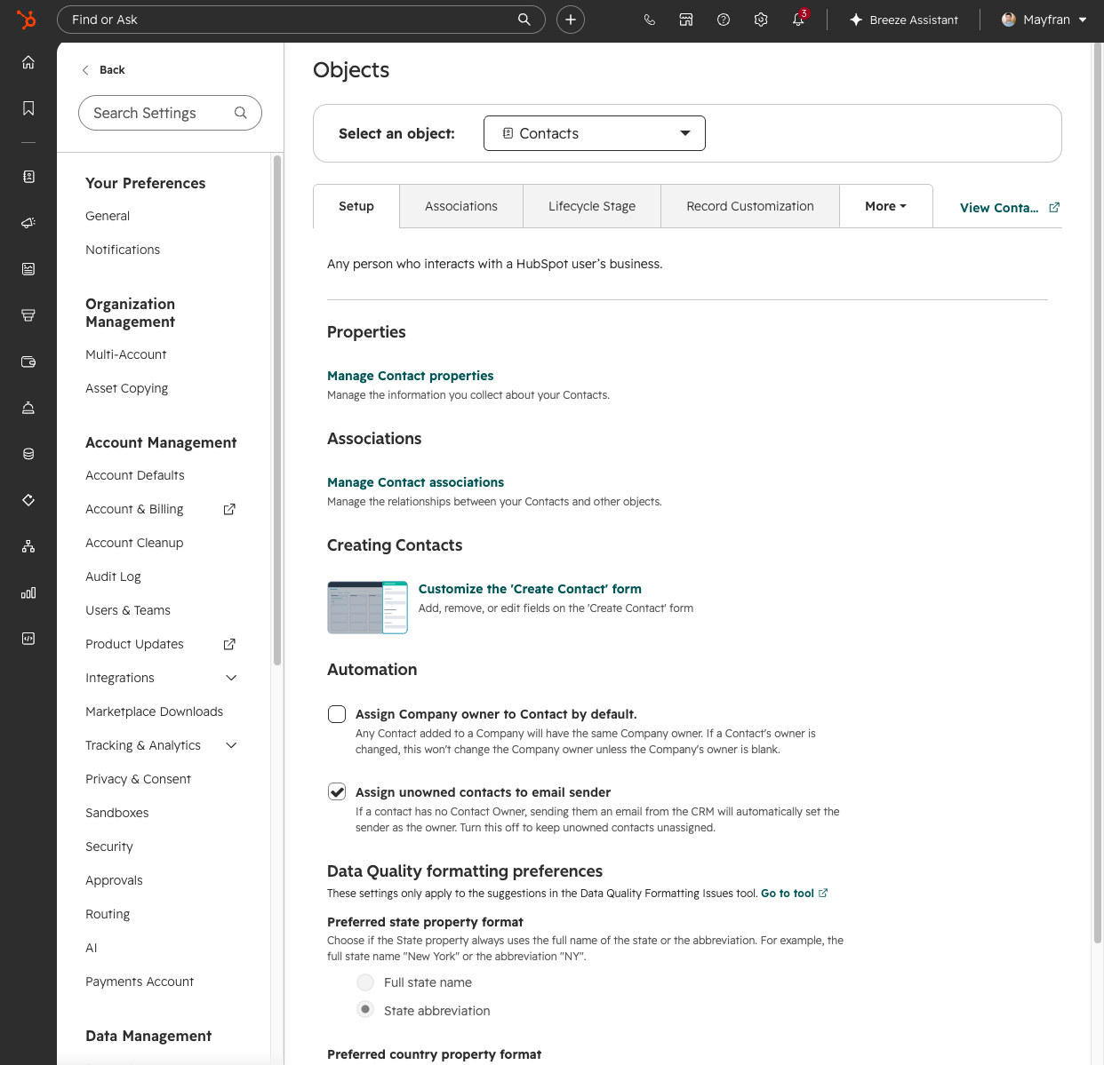This screenshot has height=1065, width=1104.
Task: Expand Integrations in settings sidebar
Action: click(x=231, y=678)
